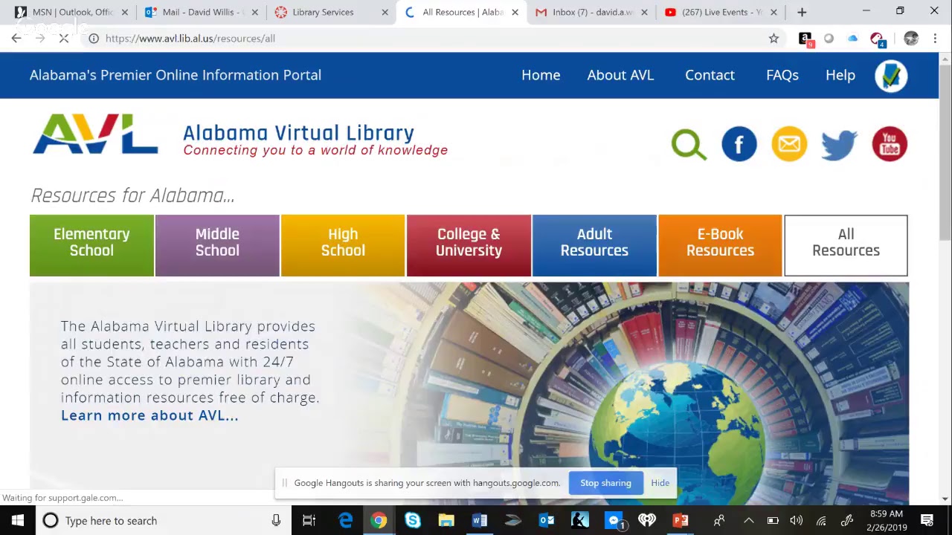Open Outlook from the taskbar
This screenshot has width=952, height=535.
(x=547, y=520)
